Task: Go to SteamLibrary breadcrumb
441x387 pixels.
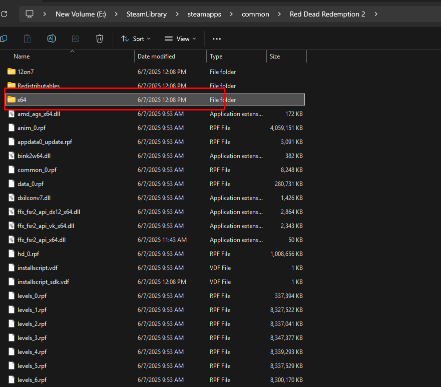Action: [147, 14]
